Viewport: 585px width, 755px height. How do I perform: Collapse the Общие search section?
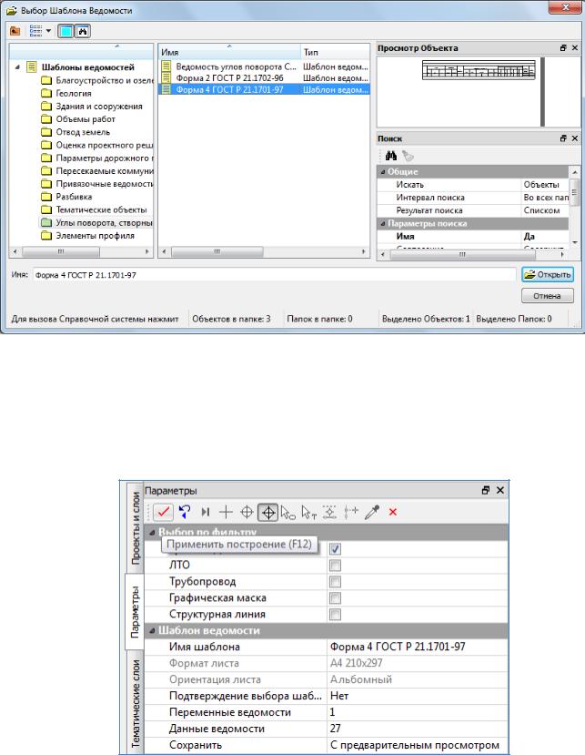click(383, 172)
